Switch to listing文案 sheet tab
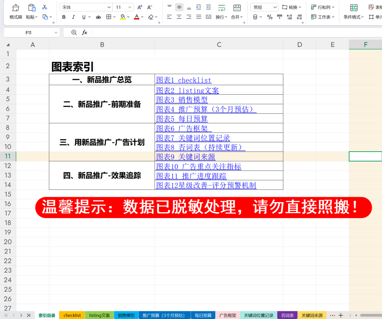The image size is (382, 319). [x=99, y=315]
